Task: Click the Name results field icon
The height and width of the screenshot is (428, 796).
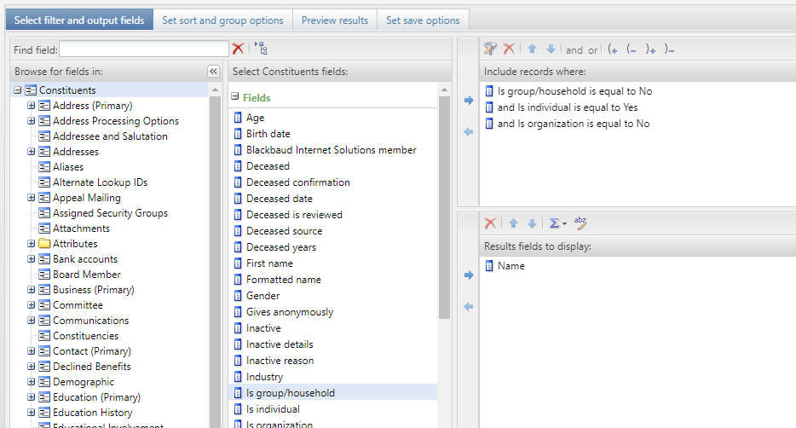Action: (489, 265)
